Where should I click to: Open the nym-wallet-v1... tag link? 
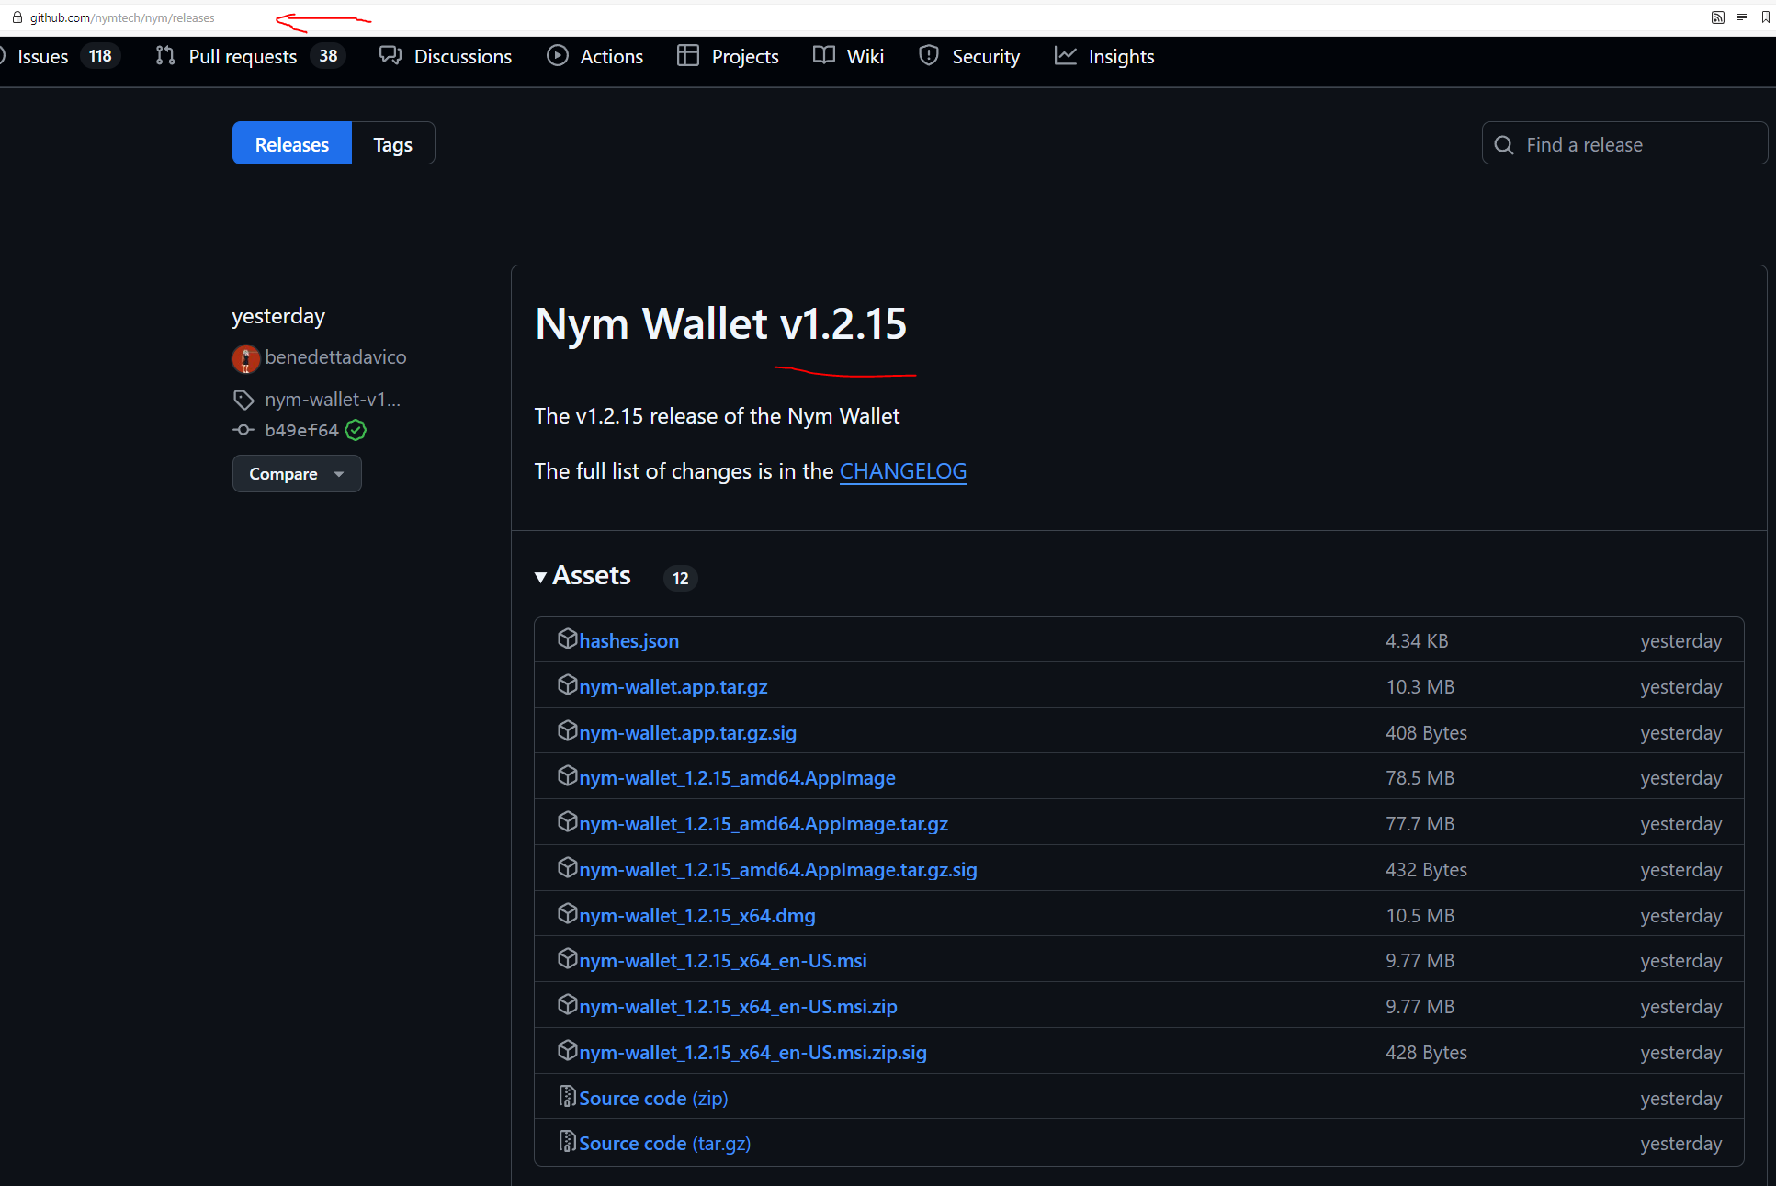[x=333, y=400]
